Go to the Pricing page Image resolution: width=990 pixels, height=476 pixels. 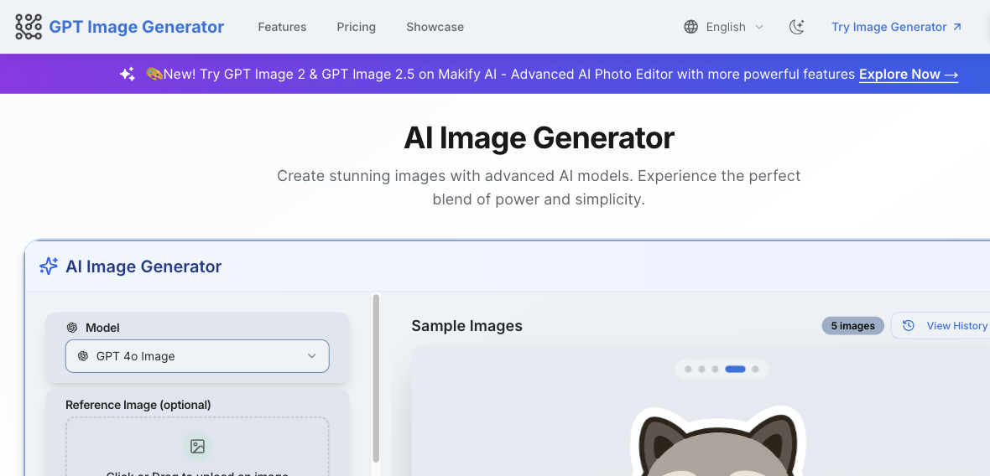tap(356, 27)
